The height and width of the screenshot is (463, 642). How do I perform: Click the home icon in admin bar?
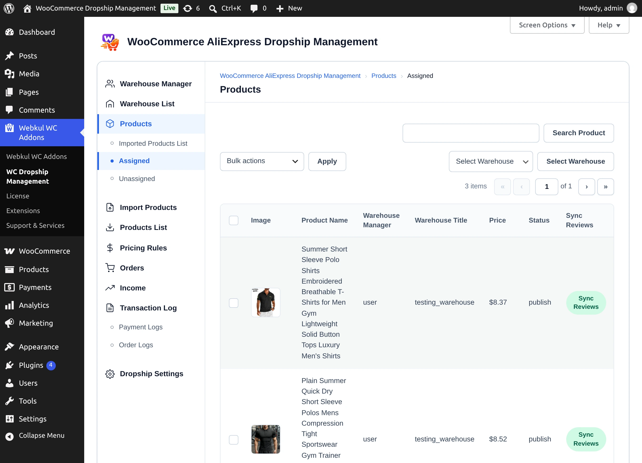(x=27, y=8)
